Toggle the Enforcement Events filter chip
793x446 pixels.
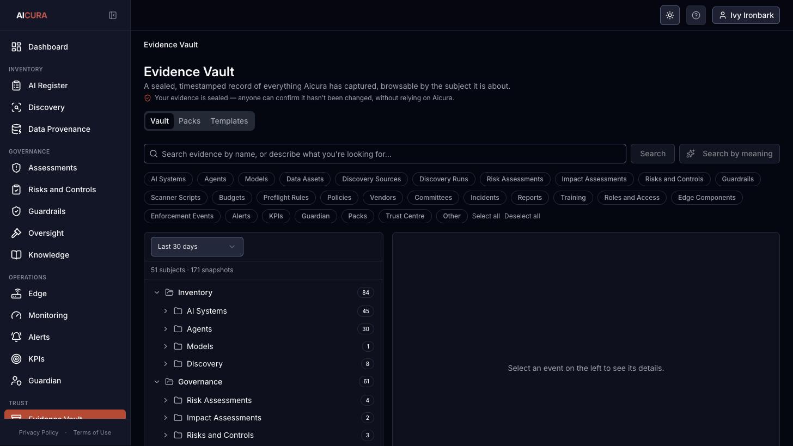pos(182,216)
